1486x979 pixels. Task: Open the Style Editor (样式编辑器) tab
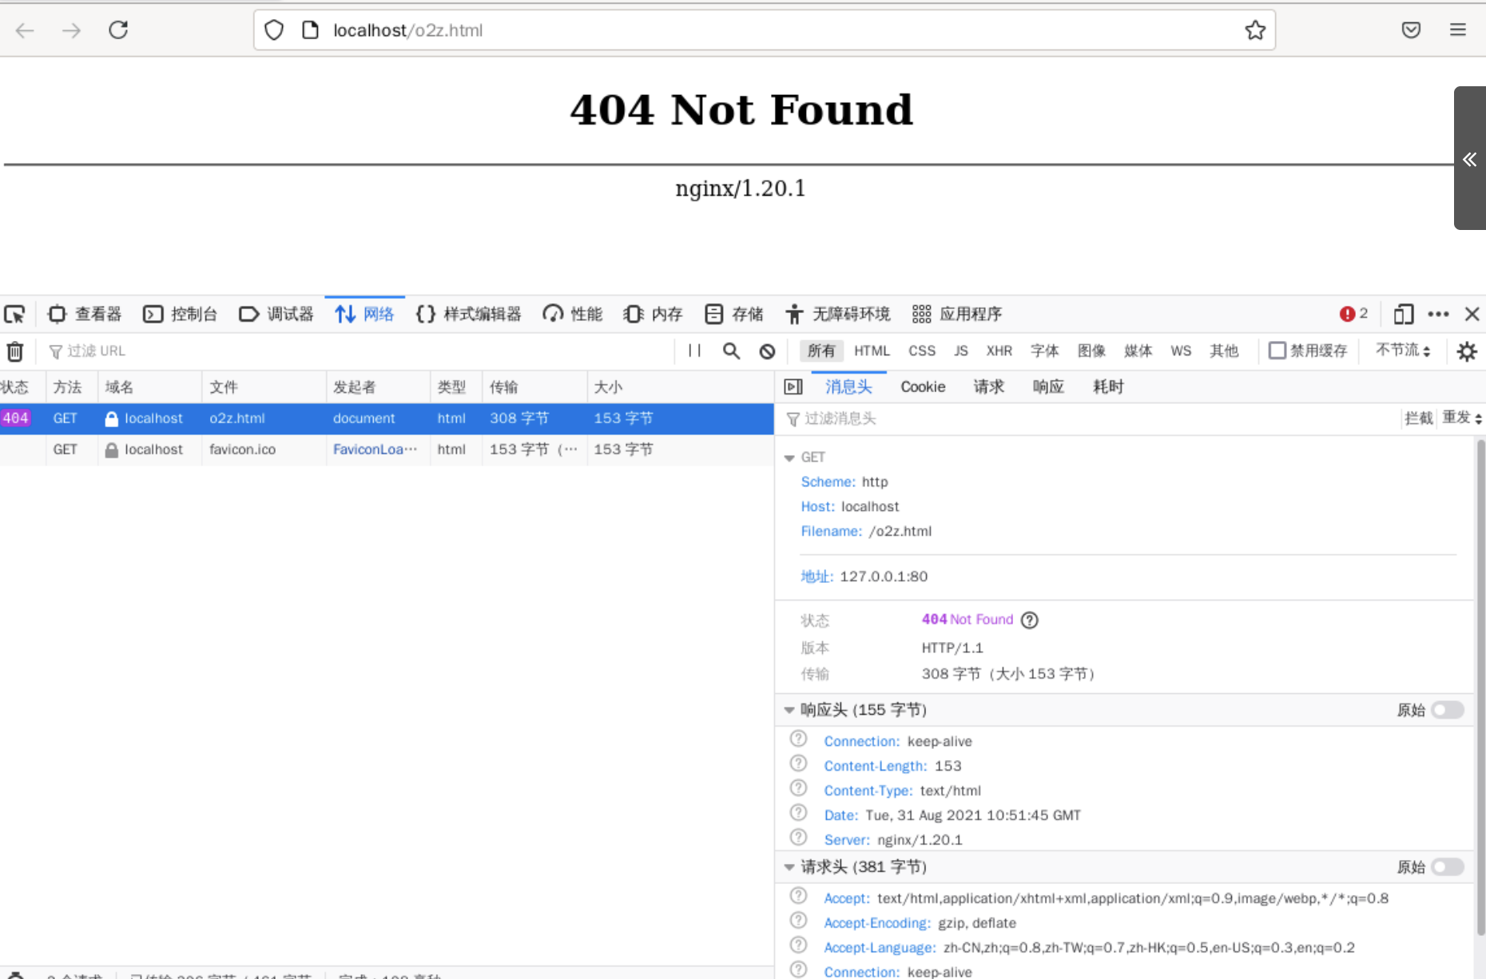tap(469, 314)
